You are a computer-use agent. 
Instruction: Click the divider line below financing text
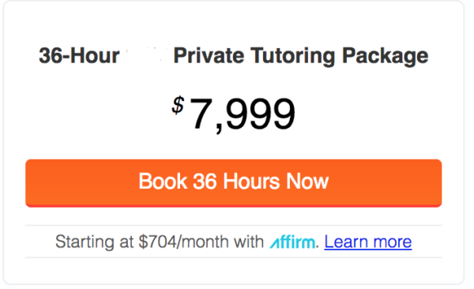tap(233, 258)
